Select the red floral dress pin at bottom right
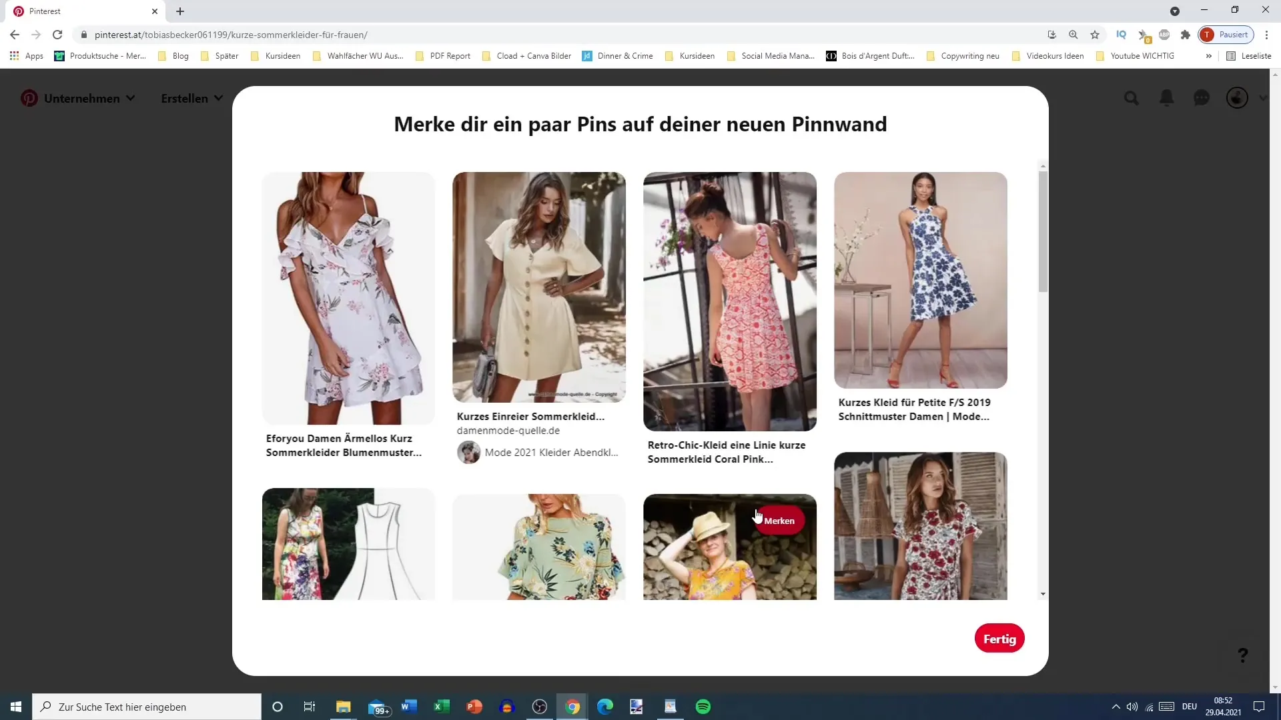The image size is (1281, 720). click(921, 526)
